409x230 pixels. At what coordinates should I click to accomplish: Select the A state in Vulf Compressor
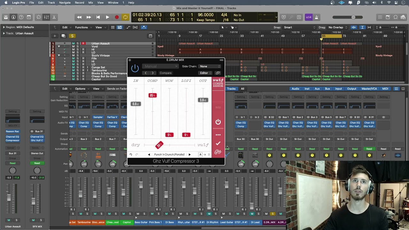200,155
